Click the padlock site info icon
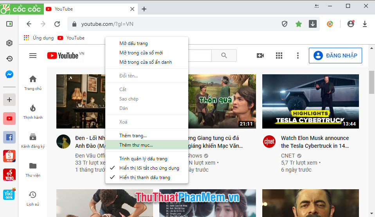Screen dimensions: 375x217 (74, 24)
